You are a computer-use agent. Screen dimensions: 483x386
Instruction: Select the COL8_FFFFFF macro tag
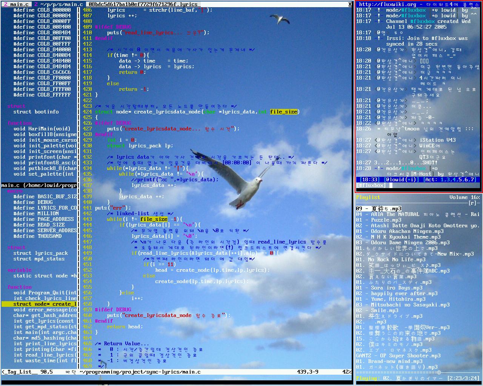click(x=42, y=95)
